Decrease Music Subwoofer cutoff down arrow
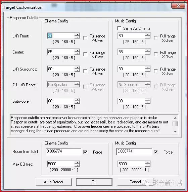The image size is (188, 192). 148,102
